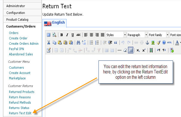
Task: Justify text fully
Action: tap(102, 35)
